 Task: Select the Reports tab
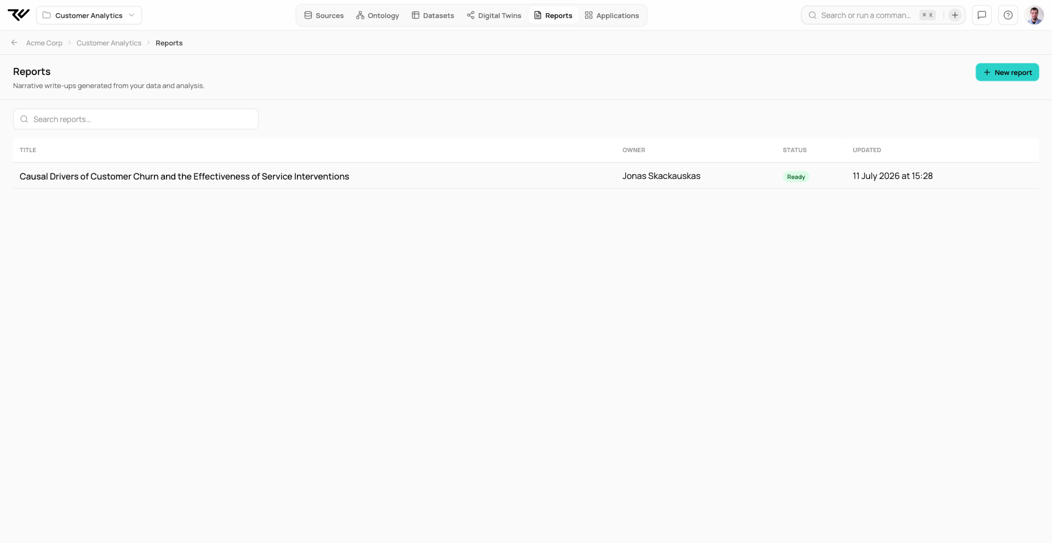coord(553,15)
